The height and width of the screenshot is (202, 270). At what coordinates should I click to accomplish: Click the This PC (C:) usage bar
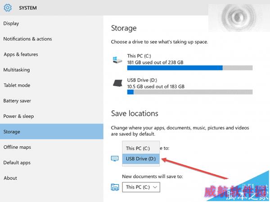click(190, 68)
